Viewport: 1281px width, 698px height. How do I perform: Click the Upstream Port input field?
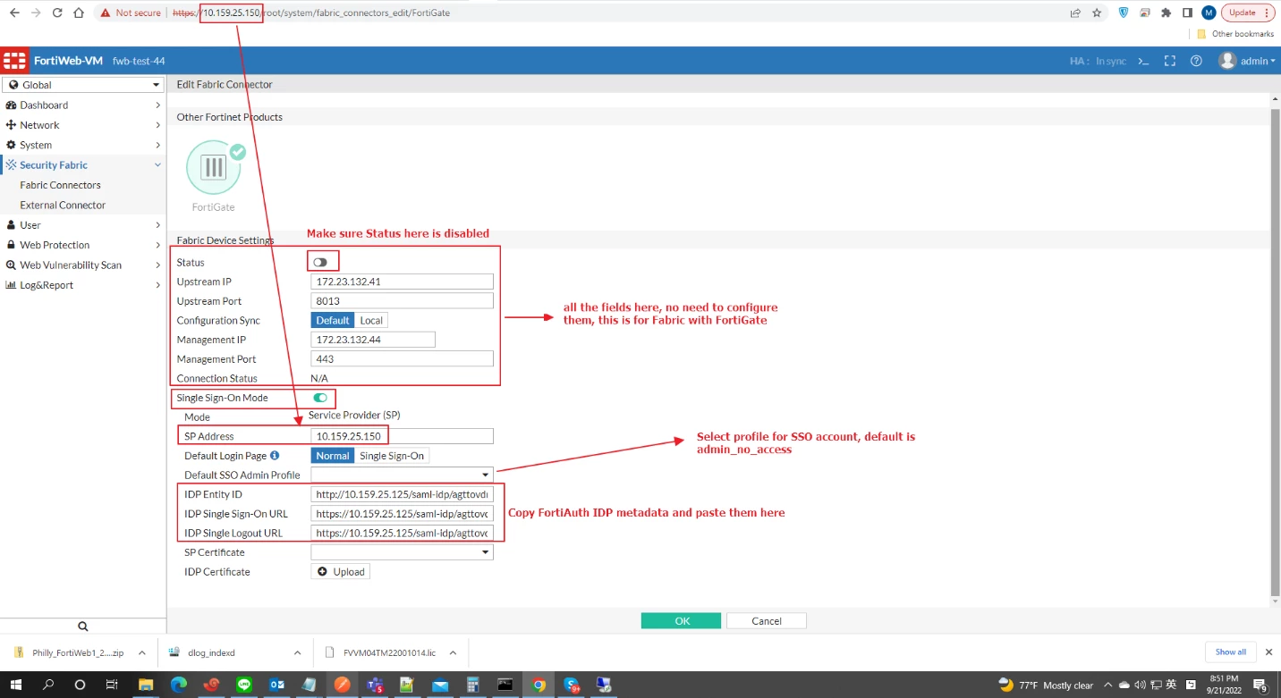[x=402, y=301]
